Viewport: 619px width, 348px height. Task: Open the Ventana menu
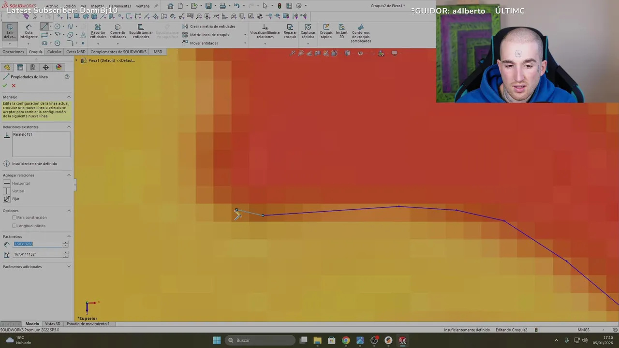(x=143, y=6)
